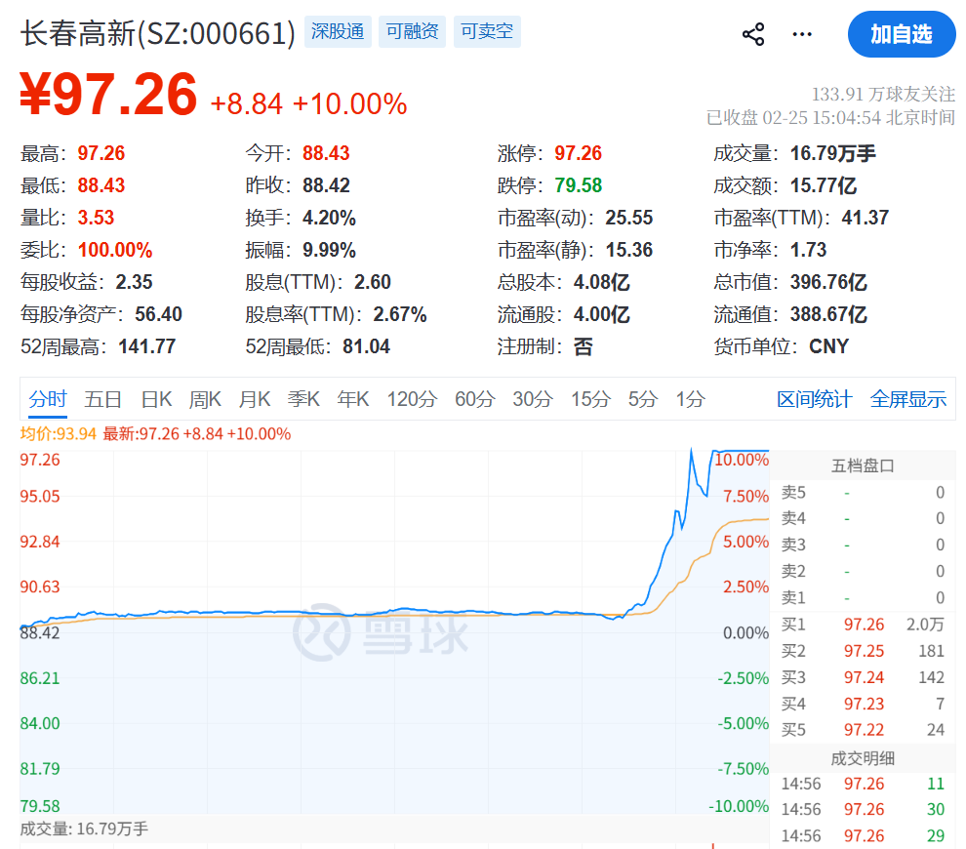This screenshot has height=849, width=966.
Task: Click the 加自选 button
Action: tap(902, 34)
